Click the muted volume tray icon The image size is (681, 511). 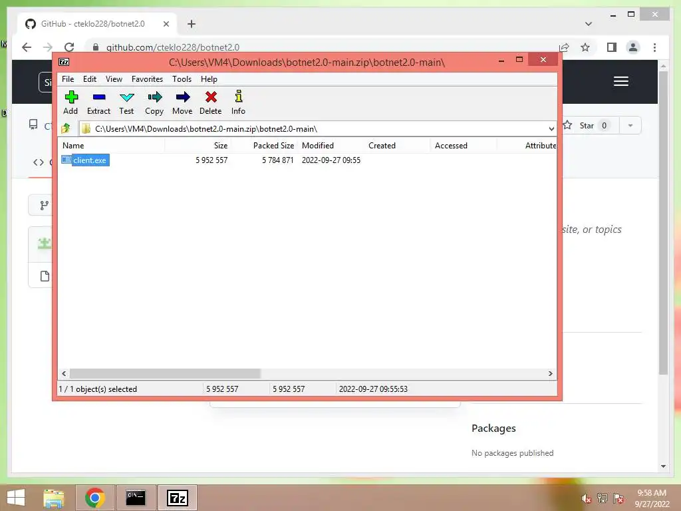coord(586,498)
